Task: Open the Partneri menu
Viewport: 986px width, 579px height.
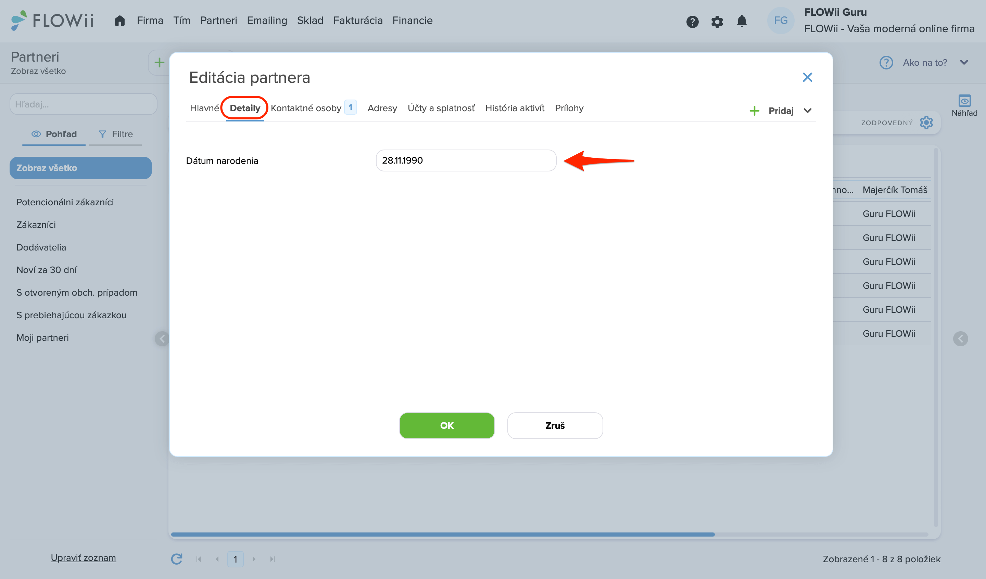Action: [218, 20]
